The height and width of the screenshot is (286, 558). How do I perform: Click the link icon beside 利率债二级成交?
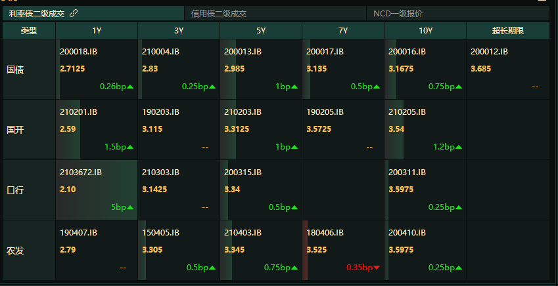tap(74, 14)
